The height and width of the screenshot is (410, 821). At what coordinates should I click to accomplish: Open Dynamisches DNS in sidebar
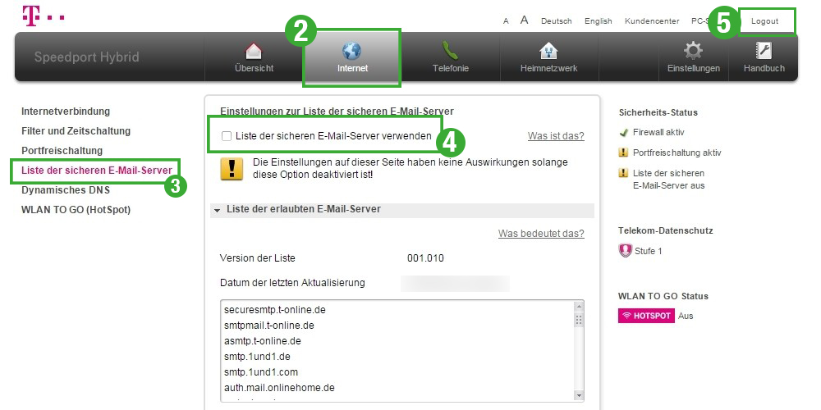click(x=64, y=190)
